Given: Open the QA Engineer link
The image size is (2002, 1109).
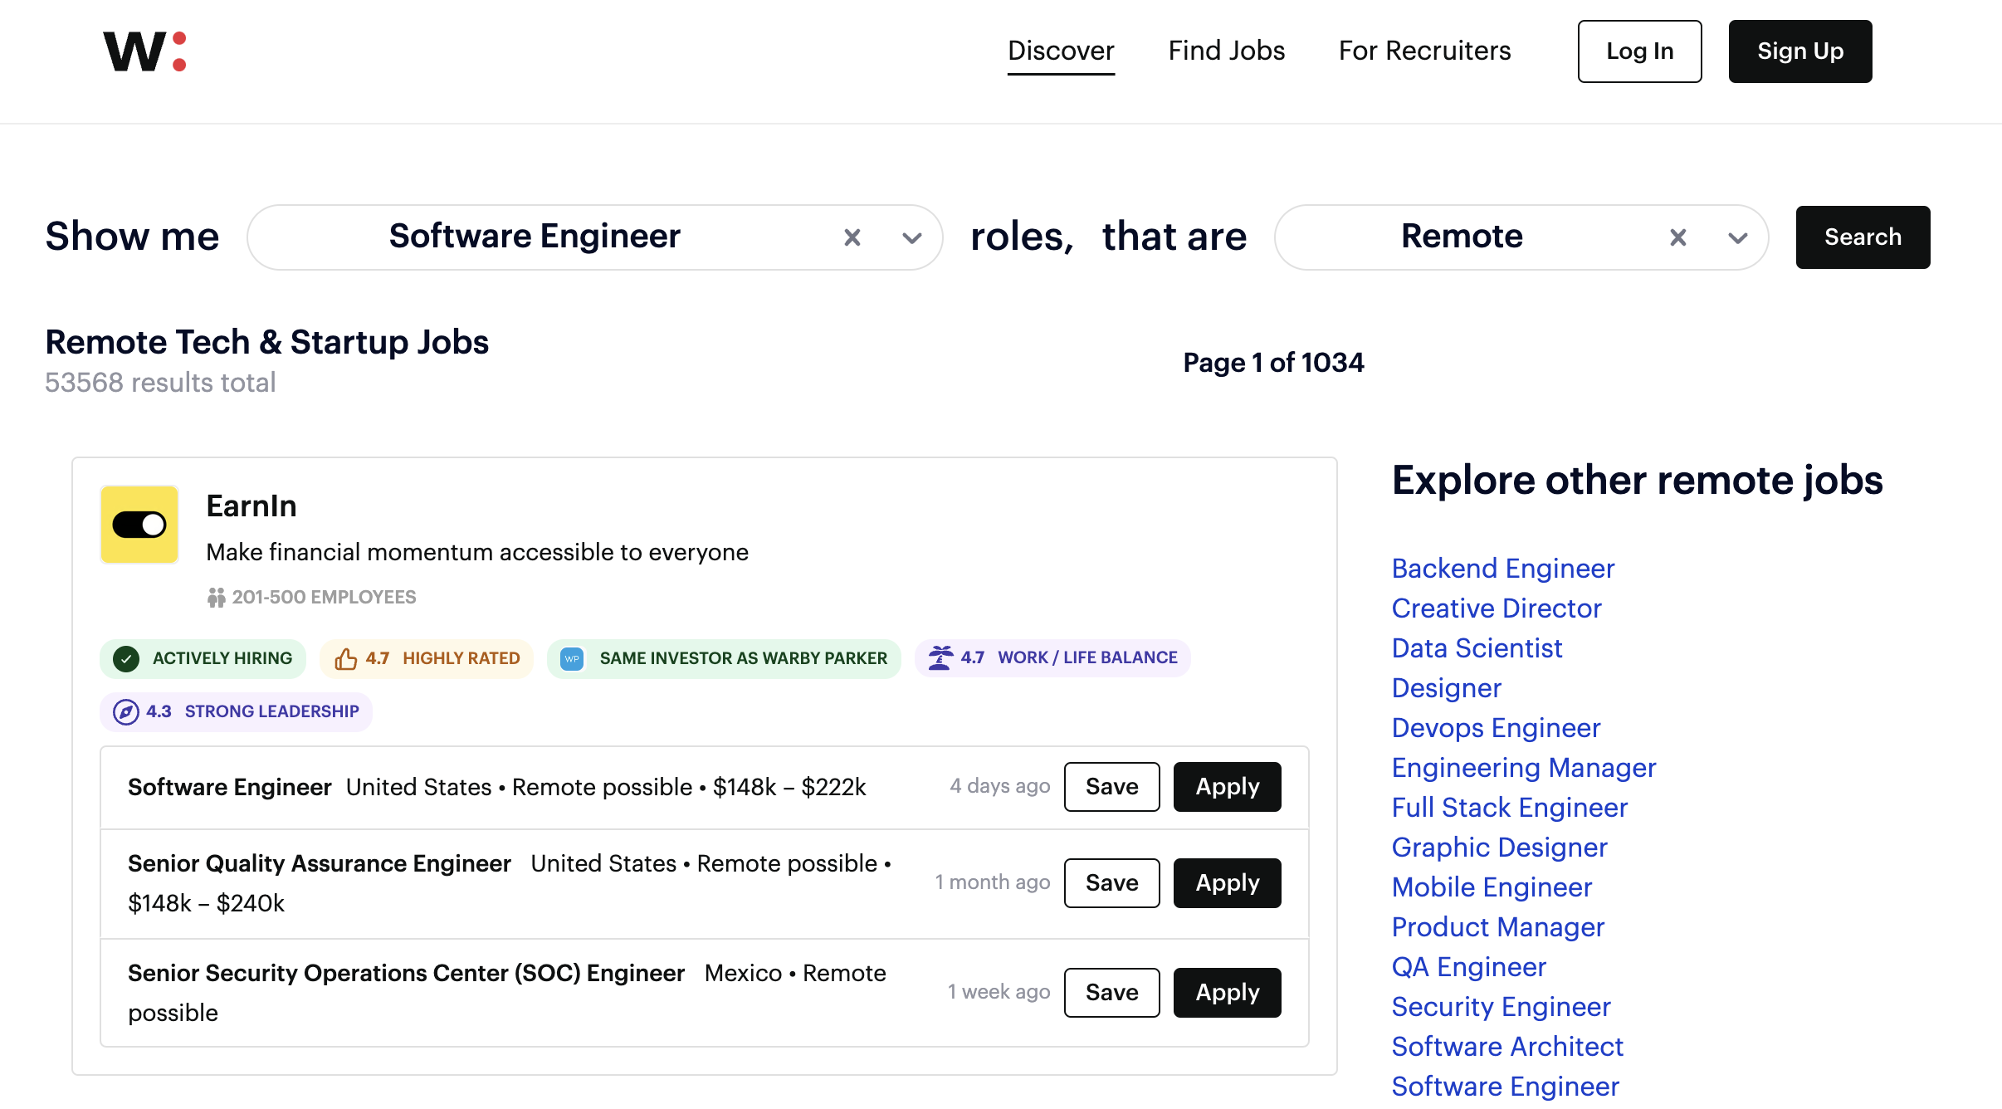Looking at the screenshot, I should [x=1468, y=967].
